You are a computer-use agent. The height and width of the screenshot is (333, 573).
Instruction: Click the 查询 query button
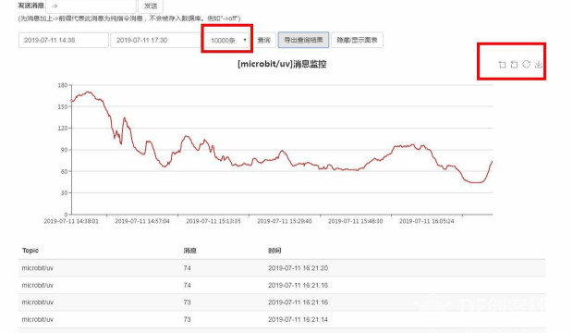pyautogui.click(x=263, y=40)
